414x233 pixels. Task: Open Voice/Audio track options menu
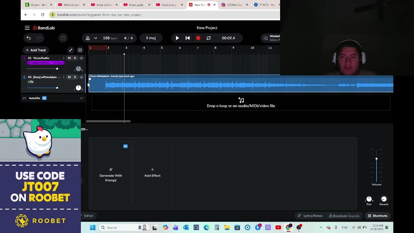pyautogui.click(x=63, y=58)
